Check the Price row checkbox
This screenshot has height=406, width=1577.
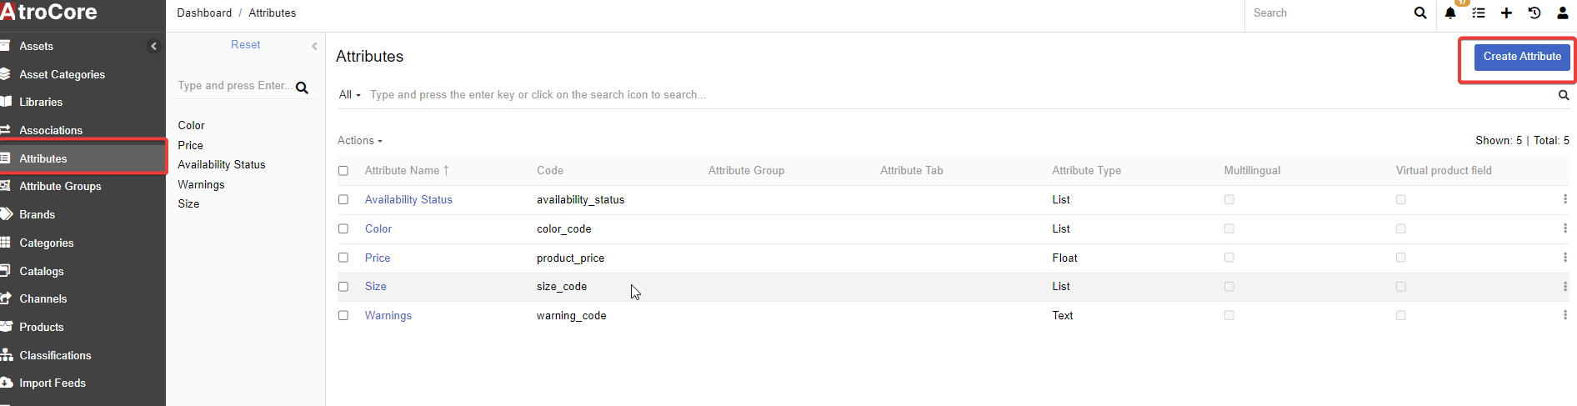point(343,258)
